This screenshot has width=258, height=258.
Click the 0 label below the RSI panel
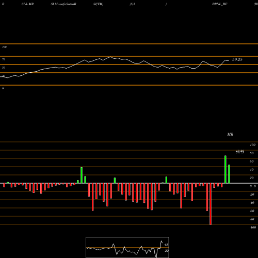(x=3, y=88)
